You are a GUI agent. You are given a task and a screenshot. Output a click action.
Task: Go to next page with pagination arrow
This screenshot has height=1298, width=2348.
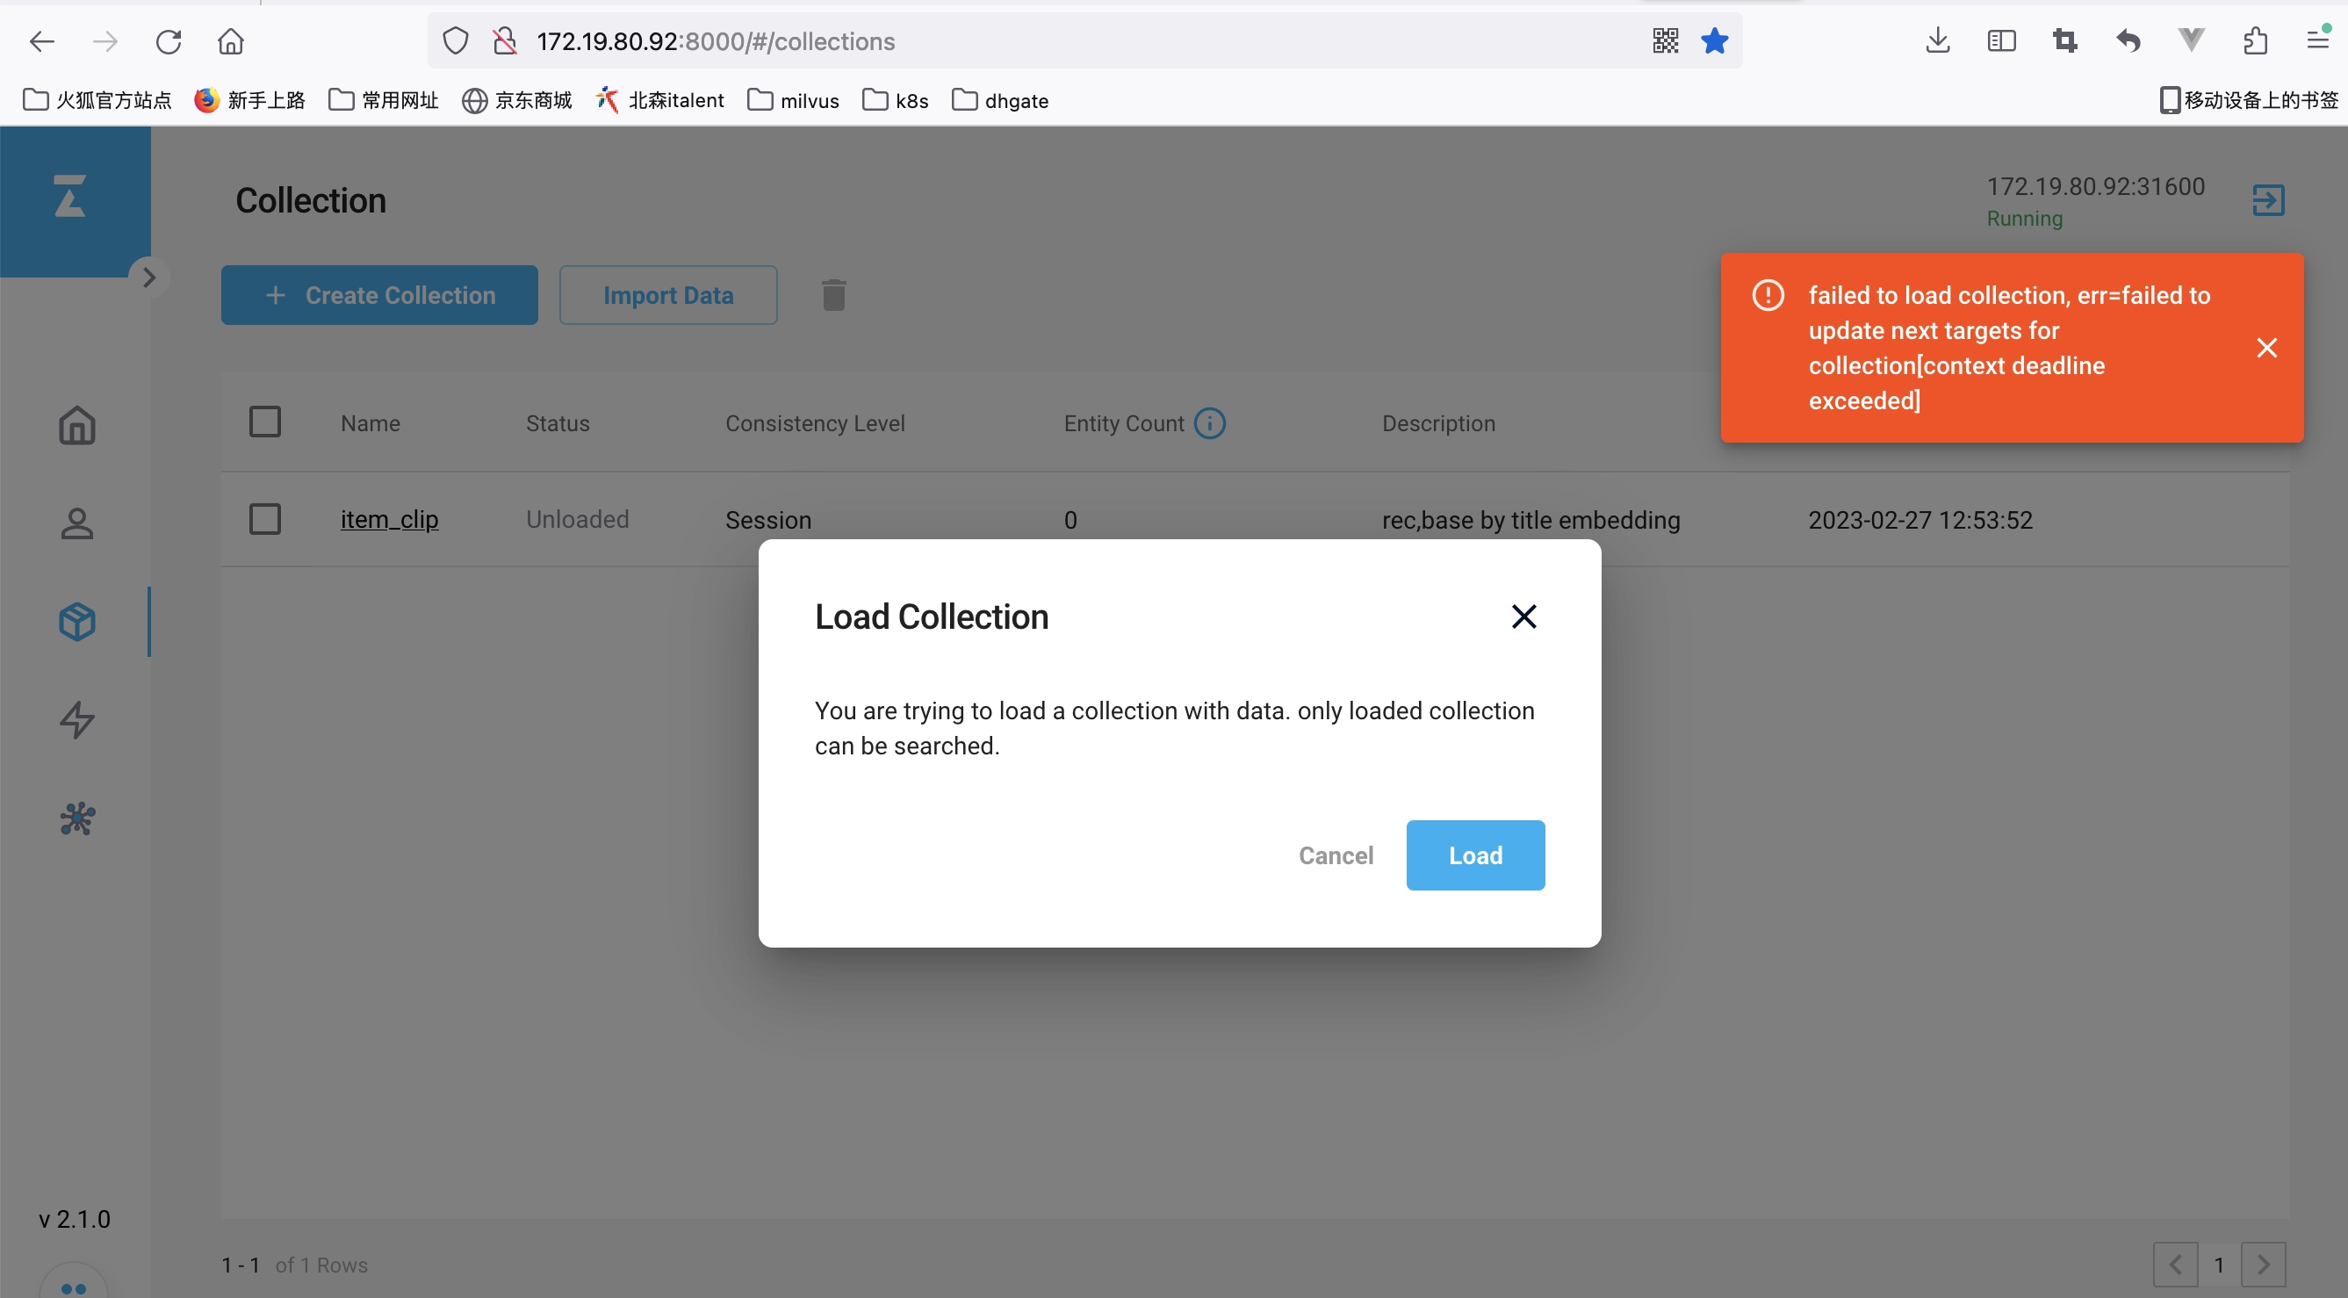2264,1265
